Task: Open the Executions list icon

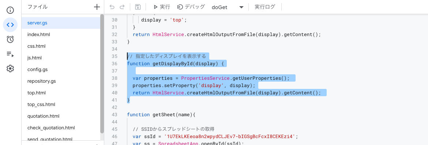Action: click(x=10, y=54)
